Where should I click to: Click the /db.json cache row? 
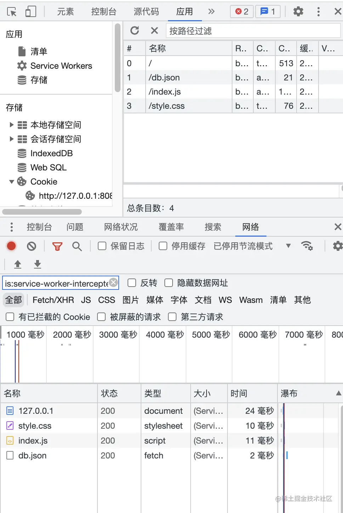(233, 77)
